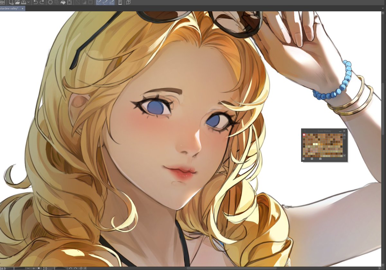The height and width of the screenshot is (270, 386).
Task: Undo the last action
Action: click(35, 2)
